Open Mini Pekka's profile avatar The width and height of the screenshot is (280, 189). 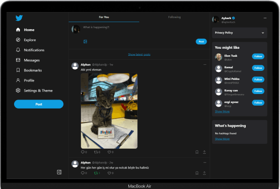tap(218, 80)
